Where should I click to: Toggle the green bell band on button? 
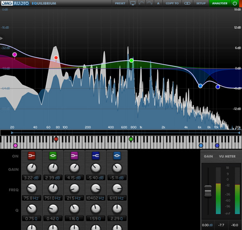53,156
